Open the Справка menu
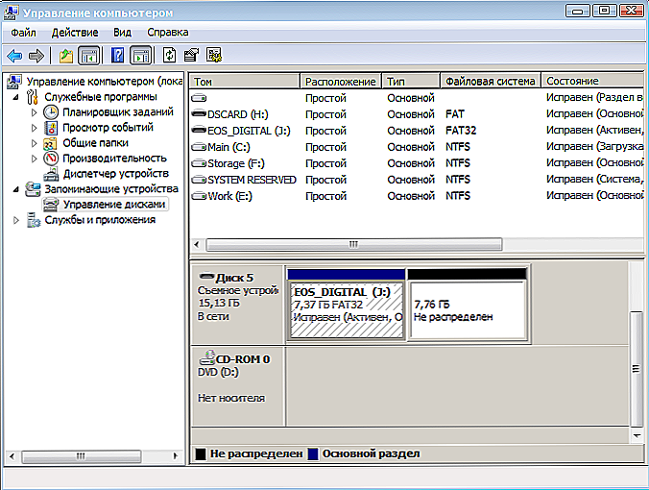This screenshot has height=490, width=649. pyautogui.click(x=168, y=33)
